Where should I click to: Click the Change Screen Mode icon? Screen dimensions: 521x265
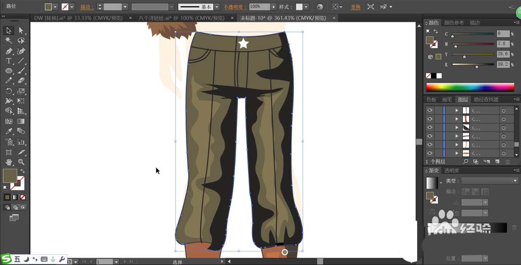[14, 218]
